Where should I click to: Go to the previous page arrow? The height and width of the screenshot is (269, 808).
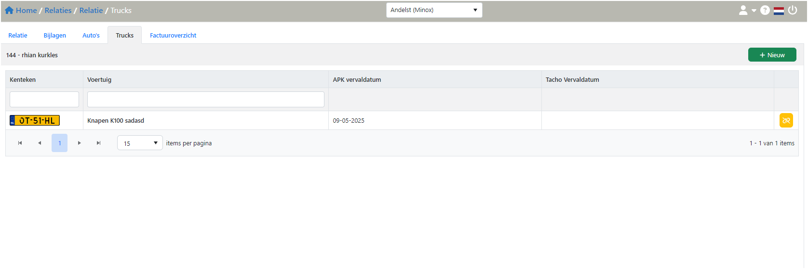click(40, 143)
